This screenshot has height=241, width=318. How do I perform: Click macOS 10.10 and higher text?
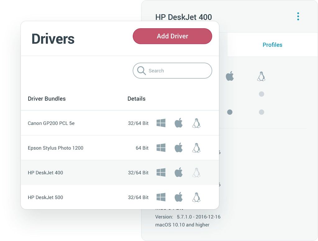tap(182, 225)
